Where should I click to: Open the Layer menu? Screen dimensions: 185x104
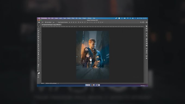pos(60,18)
